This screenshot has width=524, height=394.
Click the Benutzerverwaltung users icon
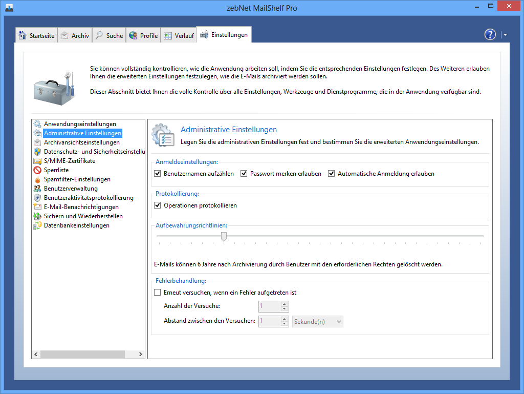point(37,189)
